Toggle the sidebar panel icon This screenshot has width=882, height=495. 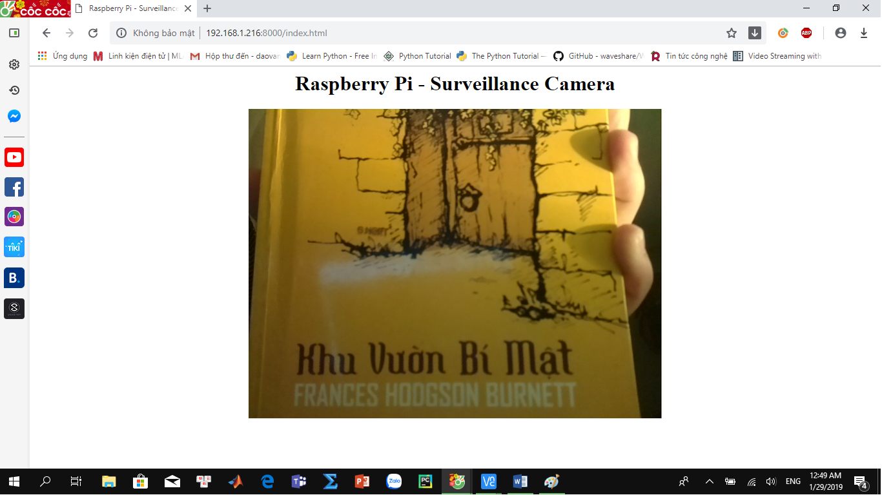point(14,33)
